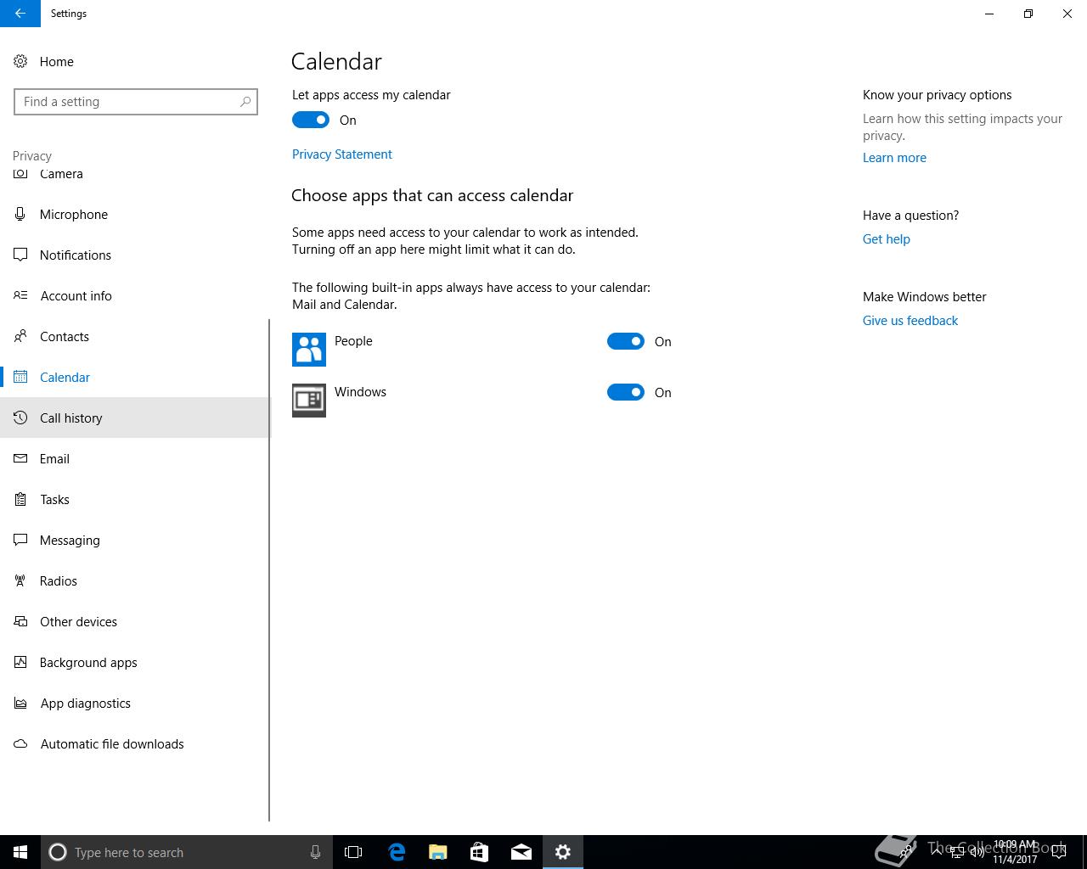Viewport: 1087px width, 869px height.
Task: Go to Messaging privacy settings
Action: coord(135,540)
